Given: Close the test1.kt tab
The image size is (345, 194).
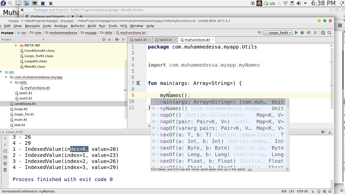Looking at the screenshot, I should pyautogui.click(x=150, y=40).
